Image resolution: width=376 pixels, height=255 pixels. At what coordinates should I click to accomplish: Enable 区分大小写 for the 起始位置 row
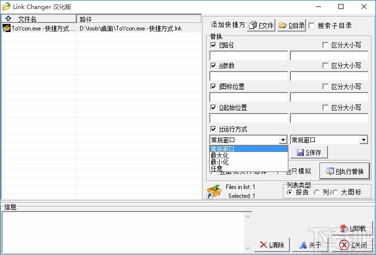[325, 107]
